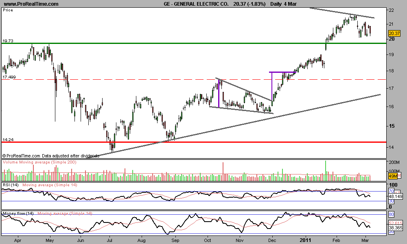Click price axis value 16
The width and height of the screenshot is (407, 244).
tap(392, 107)
